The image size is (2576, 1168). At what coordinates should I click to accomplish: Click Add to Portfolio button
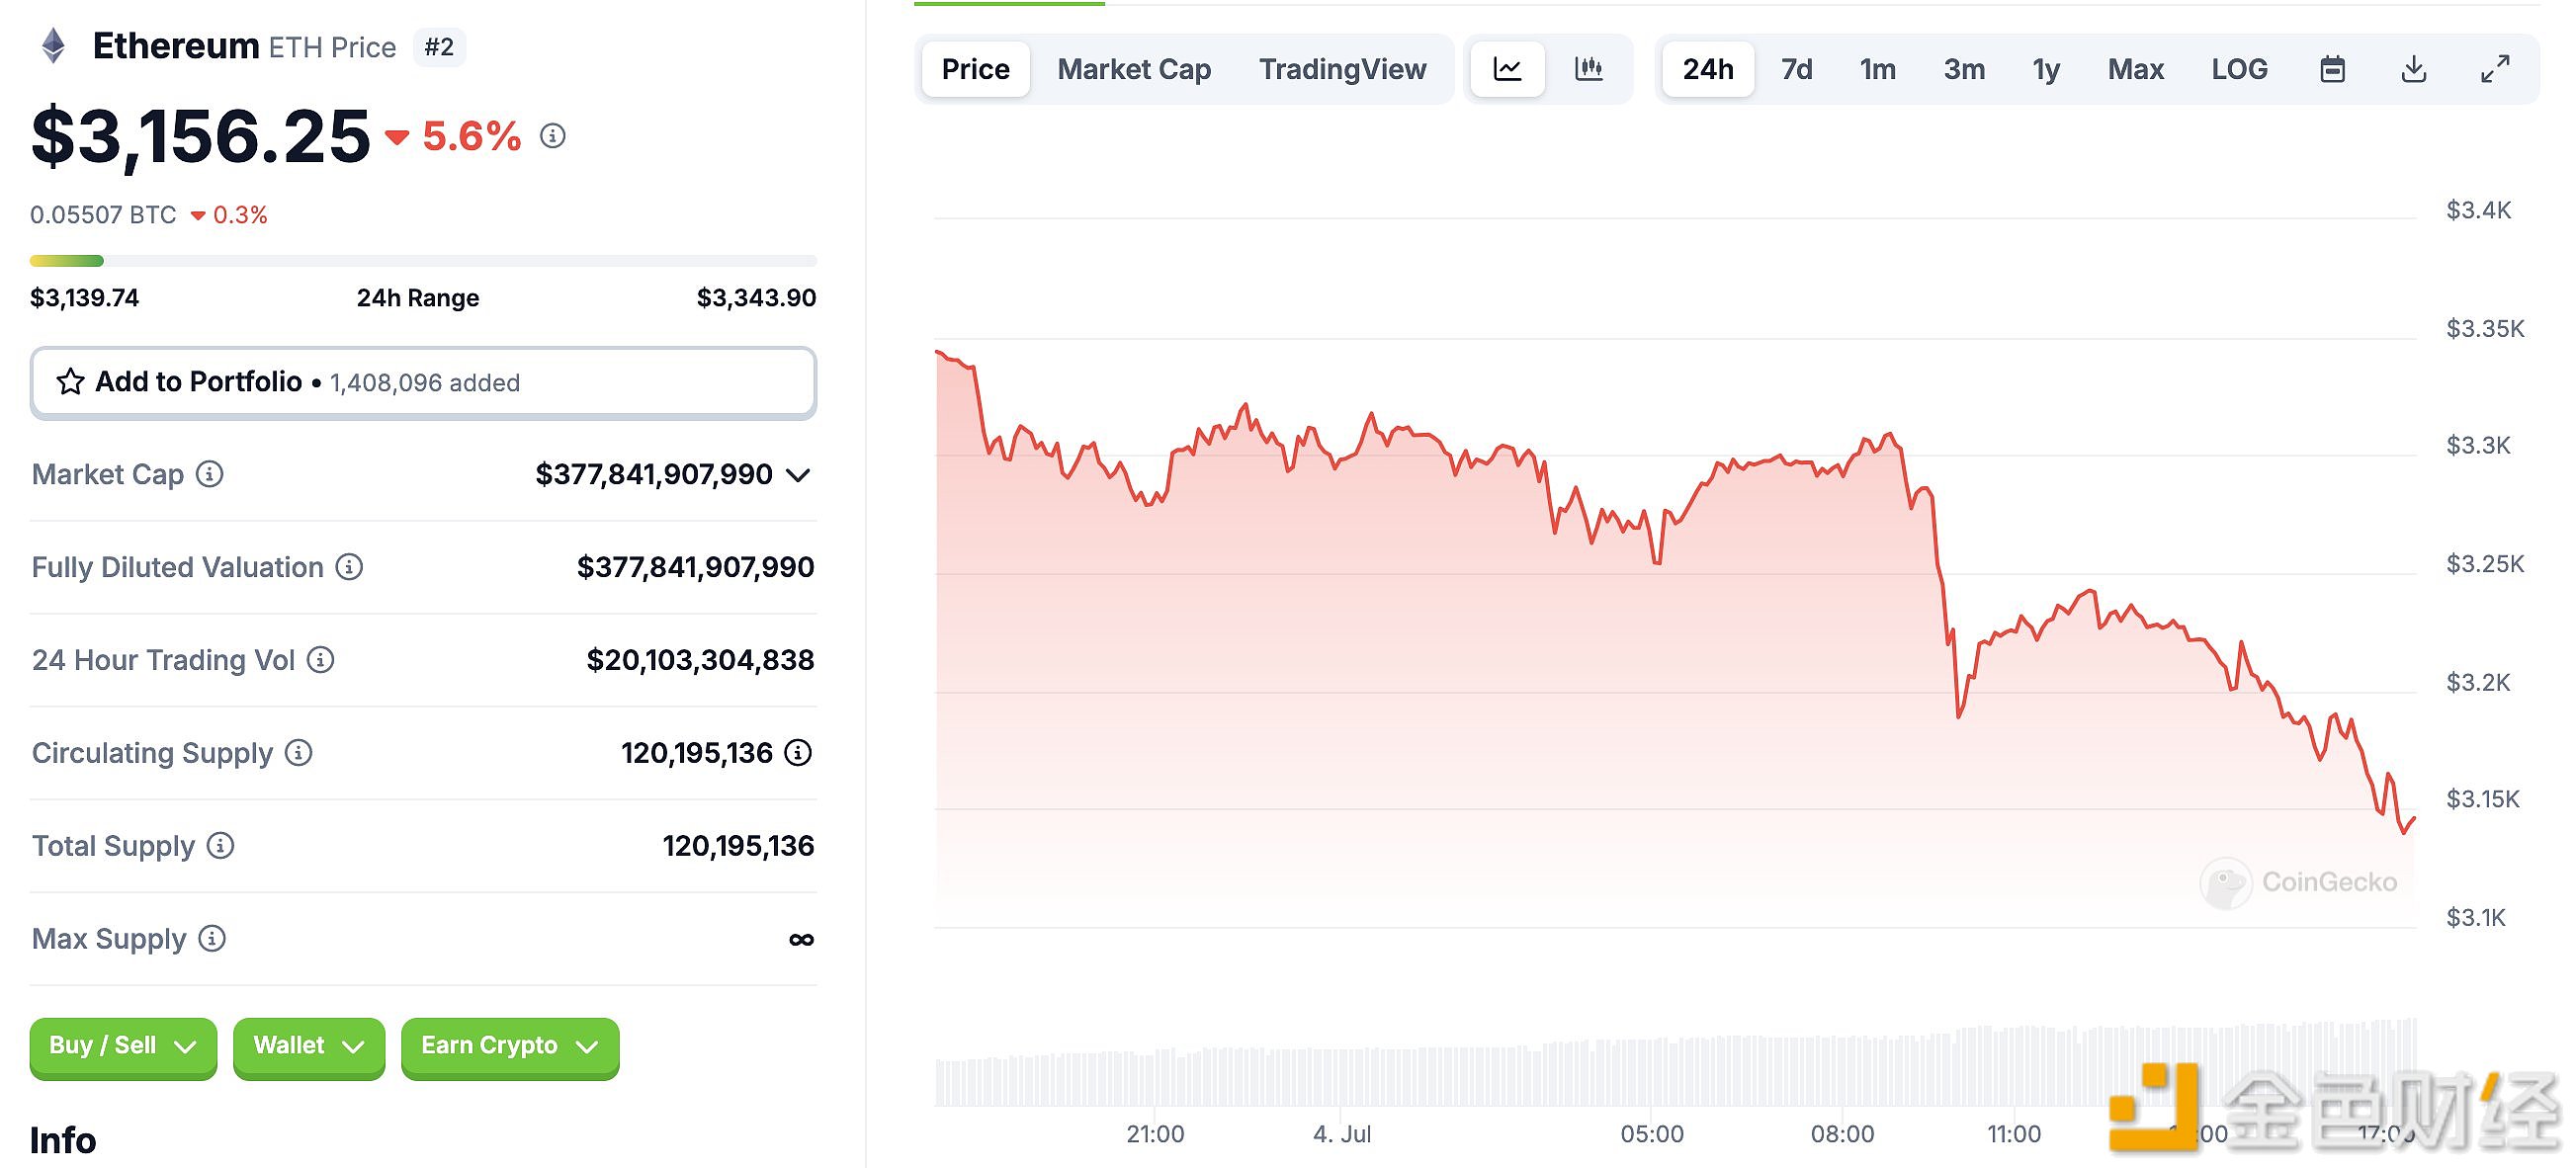423,382
